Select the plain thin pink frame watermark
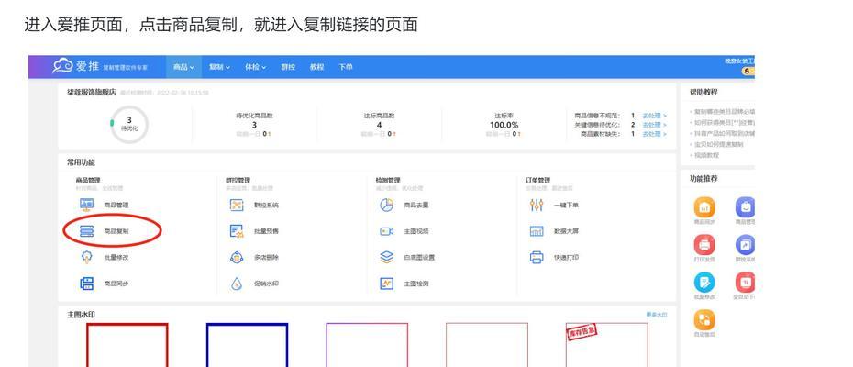Screen dimensions: 853x367 coord(487,345)
